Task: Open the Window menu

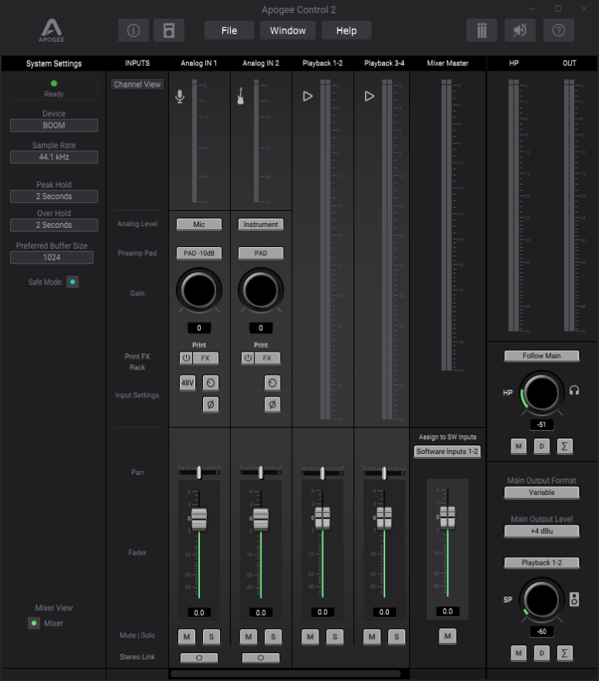Action: tap(287, 30)
